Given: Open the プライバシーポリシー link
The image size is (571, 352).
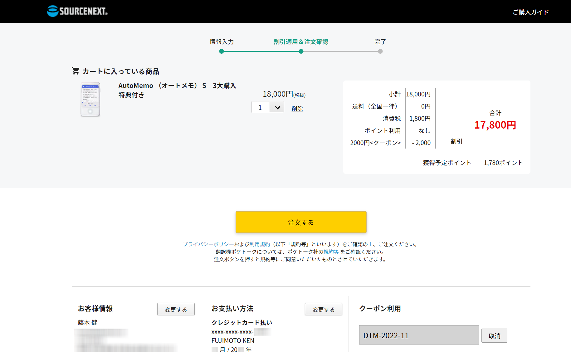Looking at the screenshot, I should [208, 244].
